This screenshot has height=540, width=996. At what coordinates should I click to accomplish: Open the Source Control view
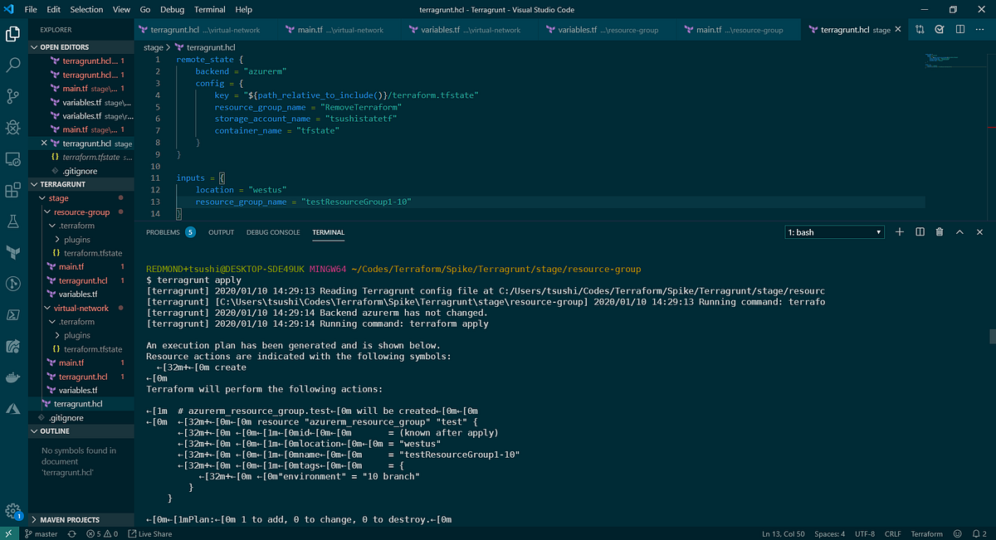pyautogui.click(x=12, y=96)
